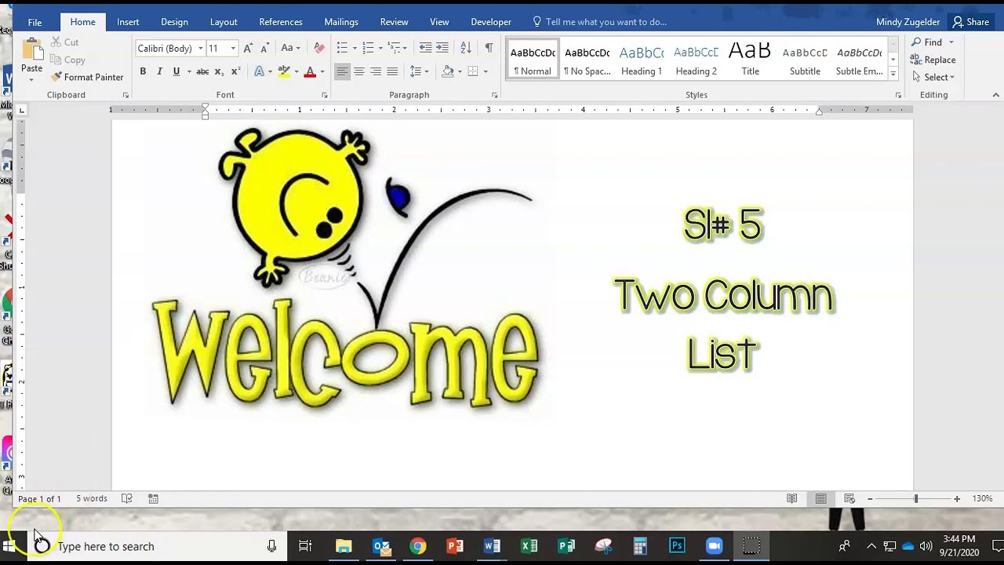Click the Find search icon
Image resolution: width=1004 pixels, height=565 pixels.
[x=916, y=42]
